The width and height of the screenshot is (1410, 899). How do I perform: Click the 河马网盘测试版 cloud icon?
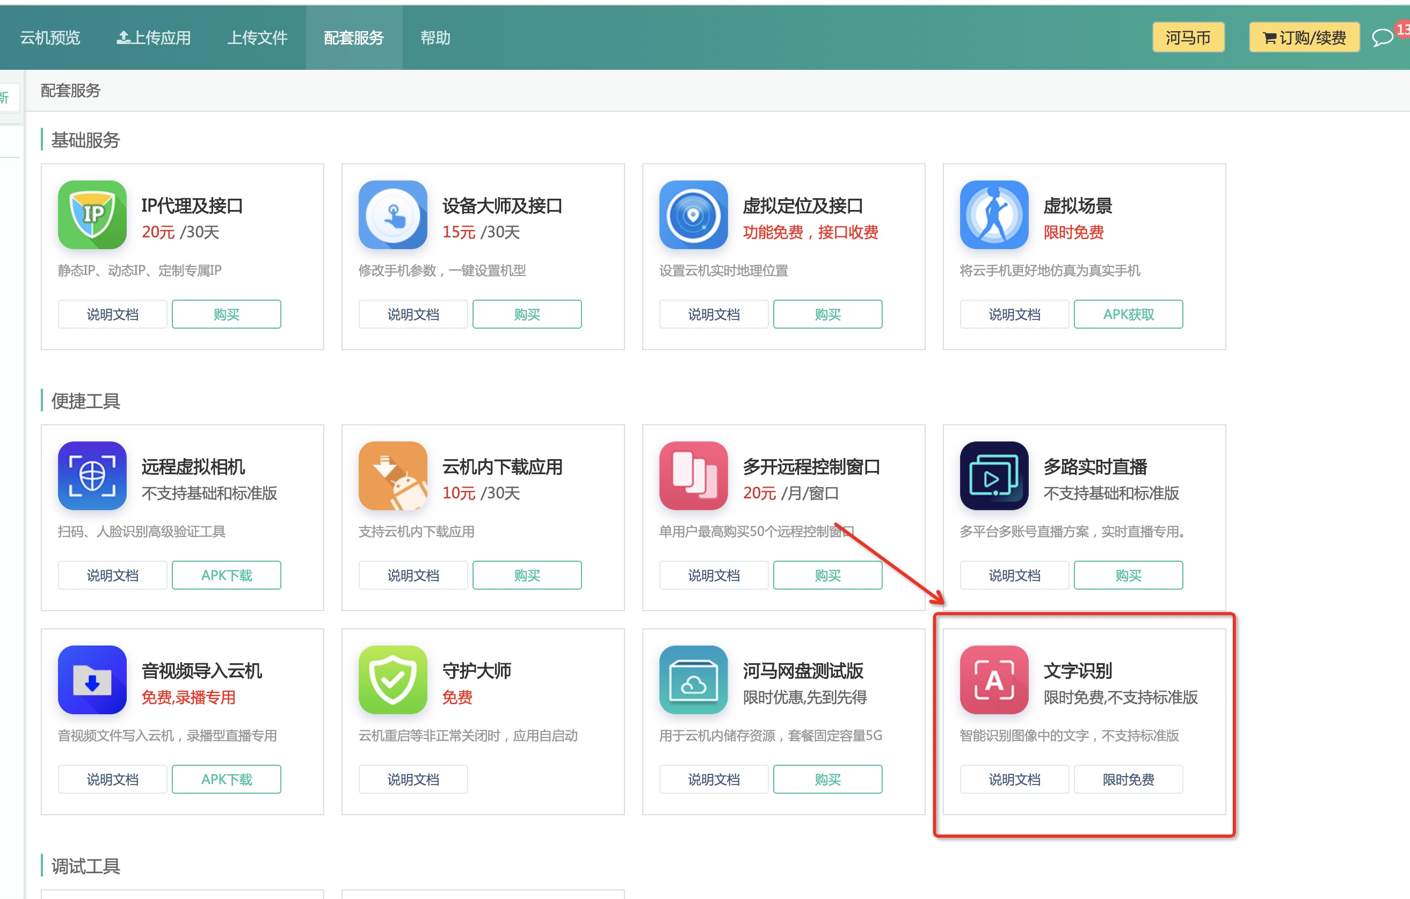tap(694, 680)
